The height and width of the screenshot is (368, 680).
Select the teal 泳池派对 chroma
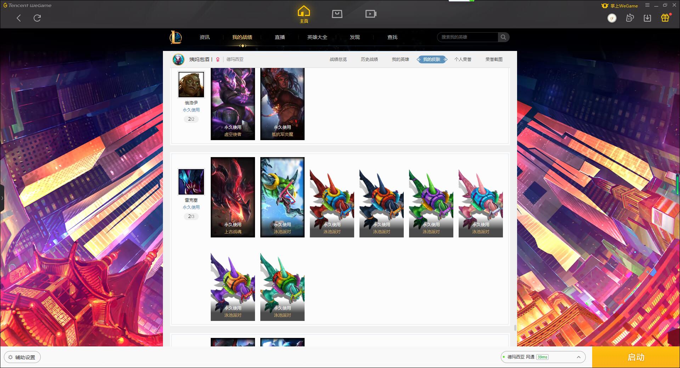[282, 287]
